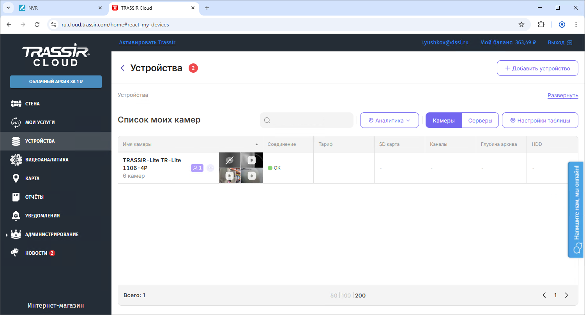This screenshot has width=585, height=315.
Task: Click page number 1 in pagination
Action: (x=555, y=295)
